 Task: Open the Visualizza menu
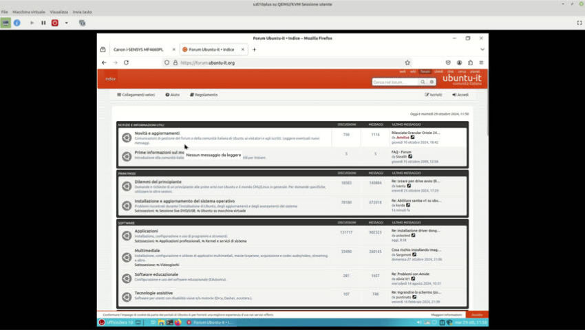click(x=59, y=12)
